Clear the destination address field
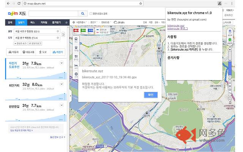Screen dimensions: 243x152 tap(58, 38)
